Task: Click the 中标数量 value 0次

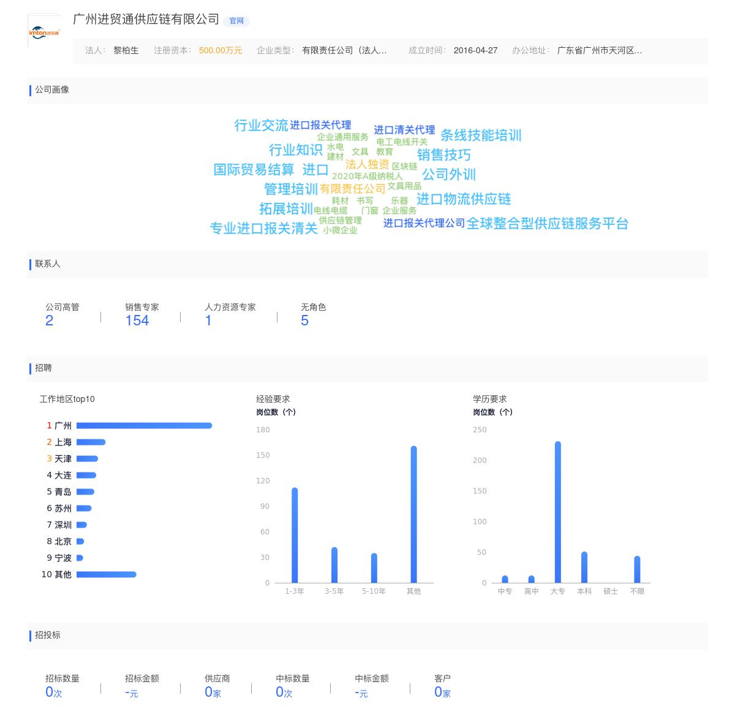Action: (284, 692)
